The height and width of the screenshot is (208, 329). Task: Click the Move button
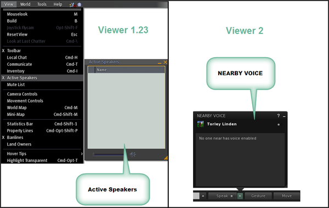pos(287,196)
